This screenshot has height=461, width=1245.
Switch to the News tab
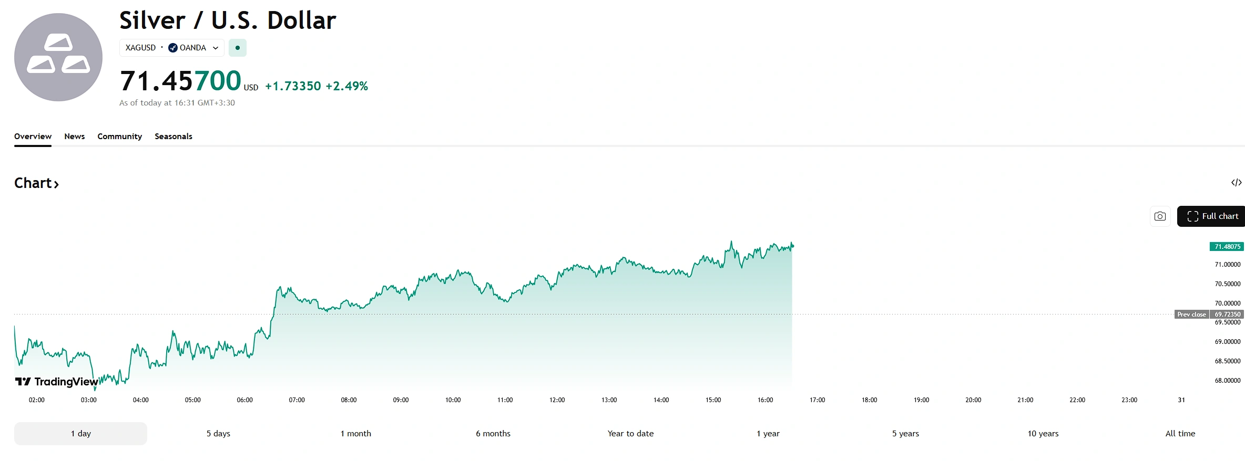[x=75, y=137]
